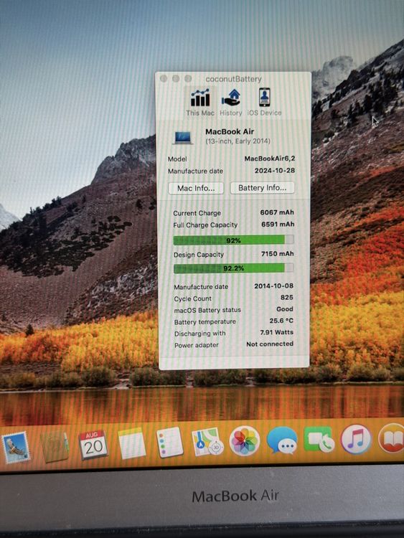
Task: Open Messages from the dock
Action: 282,440
